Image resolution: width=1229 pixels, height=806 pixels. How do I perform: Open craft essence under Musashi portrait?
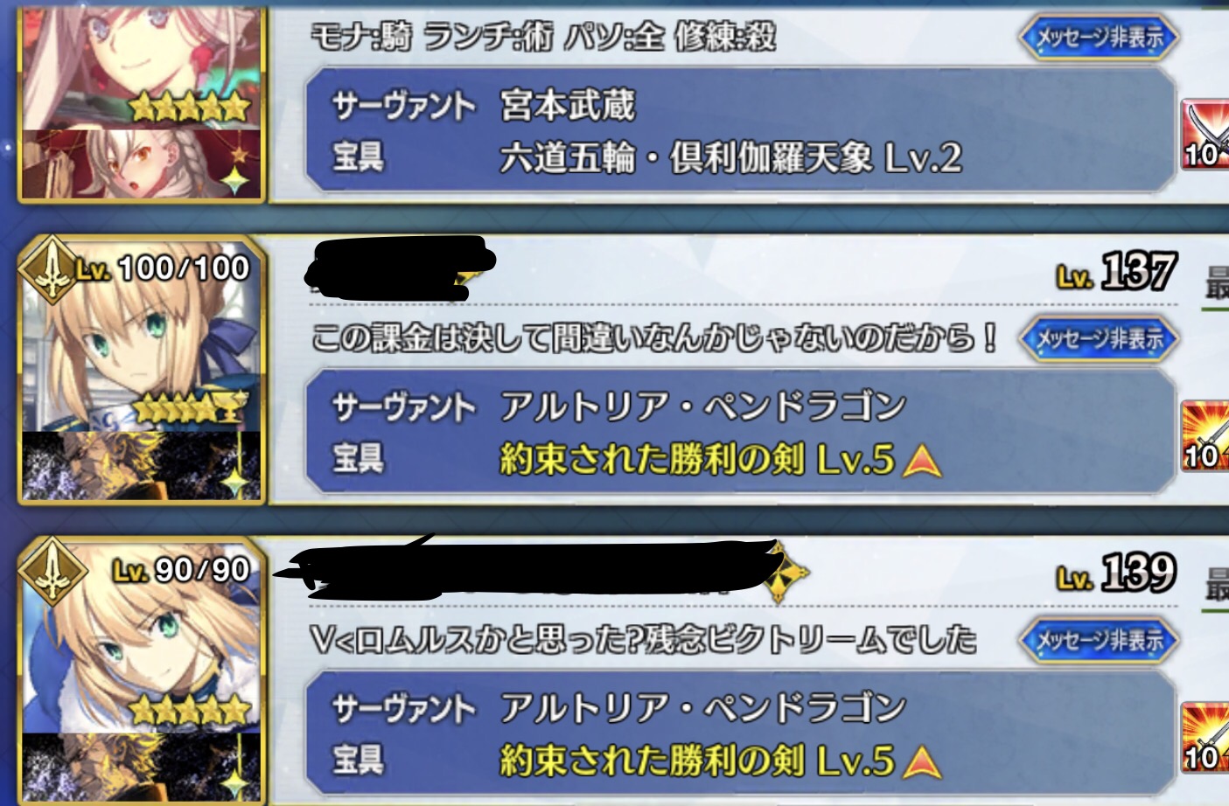click(x=141, y=164)
